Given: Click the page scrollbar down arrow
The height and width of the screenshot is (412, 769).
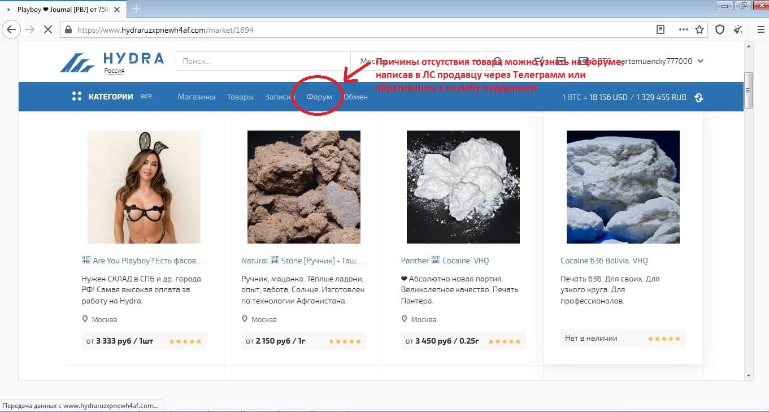Looking at the screenshot, I should tap(749, 375).
